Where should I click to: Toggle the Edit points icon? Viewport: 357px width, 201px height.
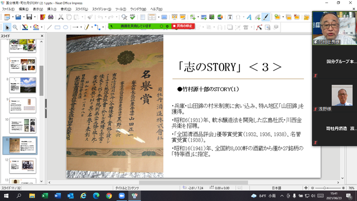259,27
